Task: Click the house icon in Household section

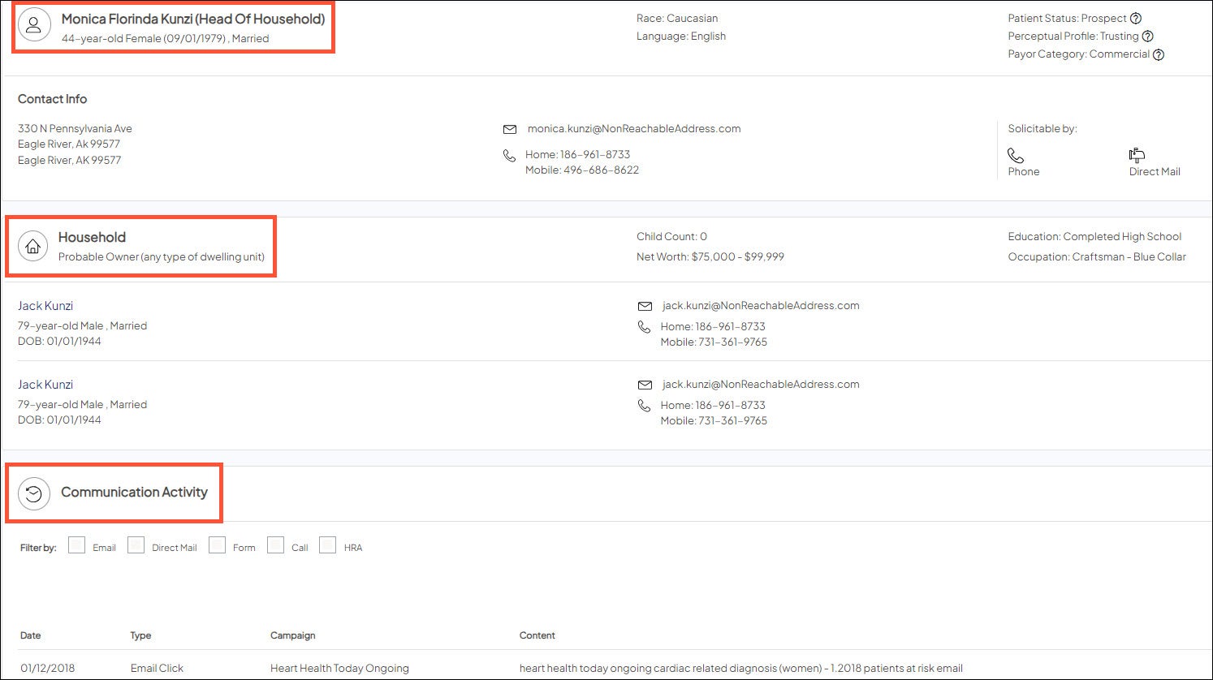Action: coord(33,247)
